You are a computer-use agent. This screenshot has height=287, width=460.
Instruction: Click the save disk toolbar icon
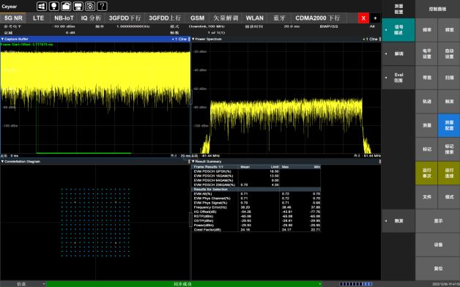coord(78,6)
